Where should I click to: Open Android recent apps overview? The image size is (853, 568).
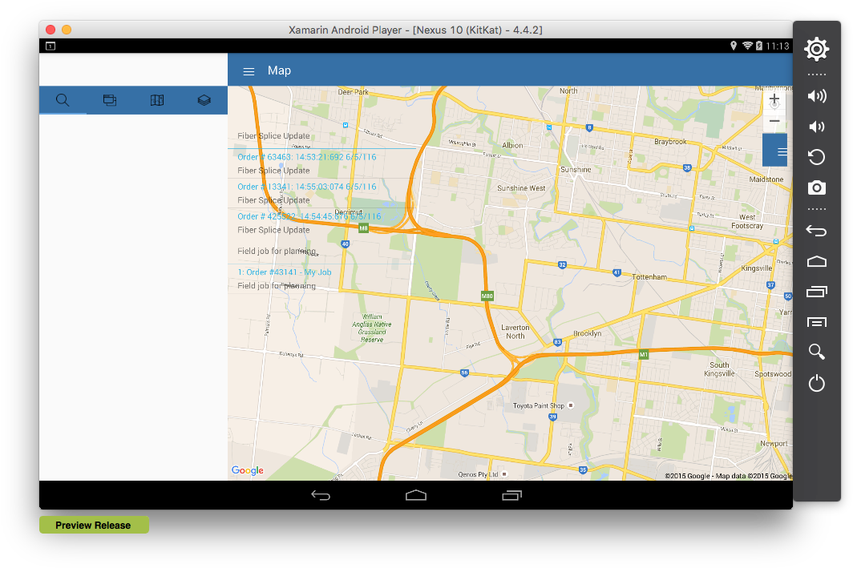[x=511, y=494]
